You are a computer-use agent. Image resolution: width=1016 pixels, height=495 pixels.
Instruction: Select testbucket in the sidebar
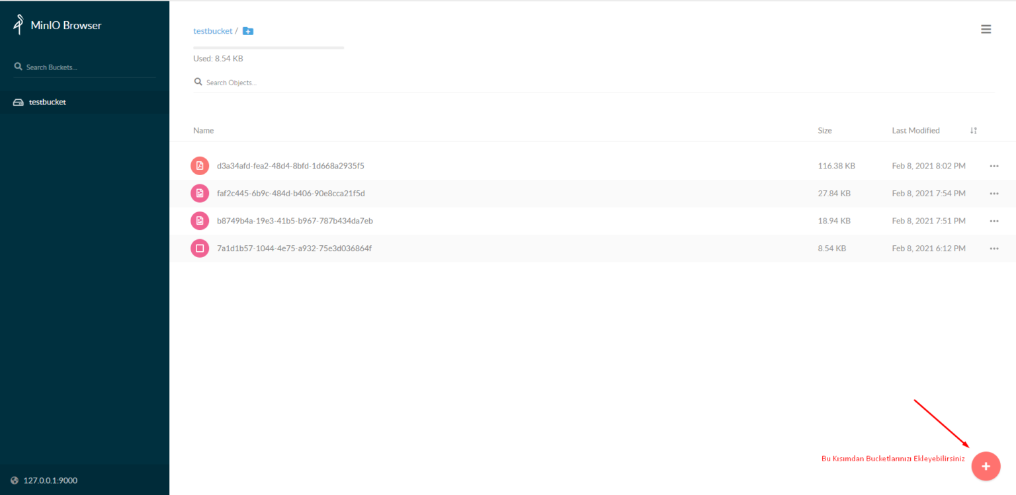[x=47, y=102]
